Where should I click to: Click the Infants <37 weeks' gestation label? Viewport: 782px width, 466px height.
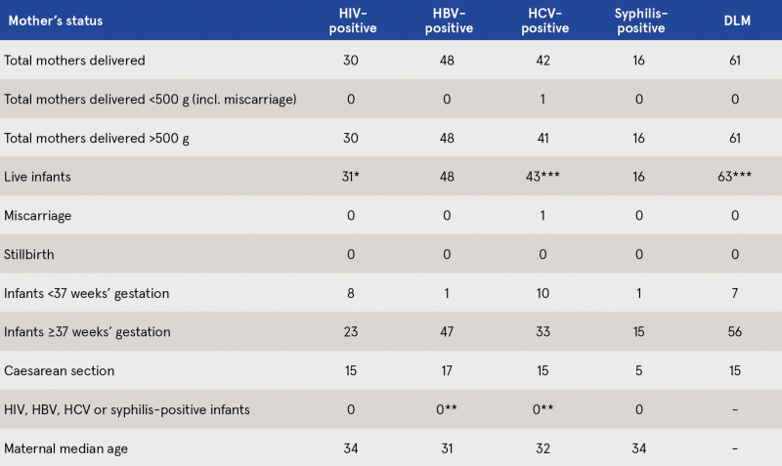86,293
